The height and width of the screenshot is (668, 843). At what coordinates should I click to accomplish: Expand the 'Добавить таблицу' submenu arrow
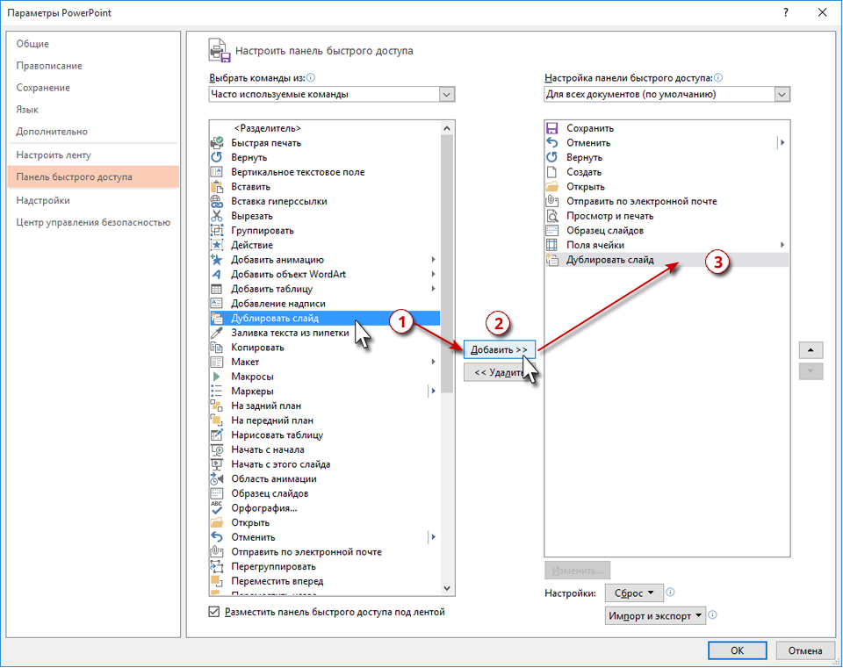point(433,289)
